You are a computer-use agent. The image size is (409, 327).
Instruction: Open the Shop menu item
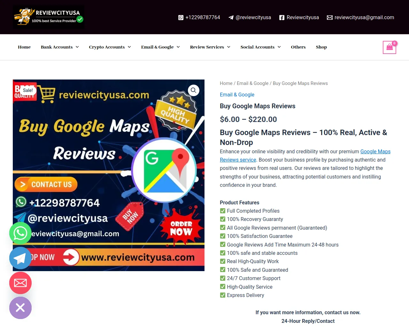pyautogui.click(x=321, y=47)
